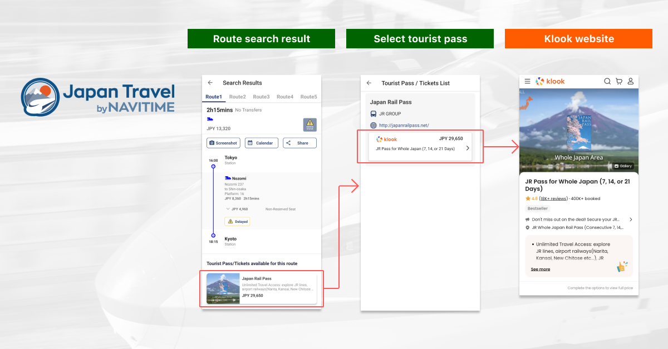Tap the back arrow in Search Results
The height and width of the screenshot is (349, 668).
[x=210, y=83]
